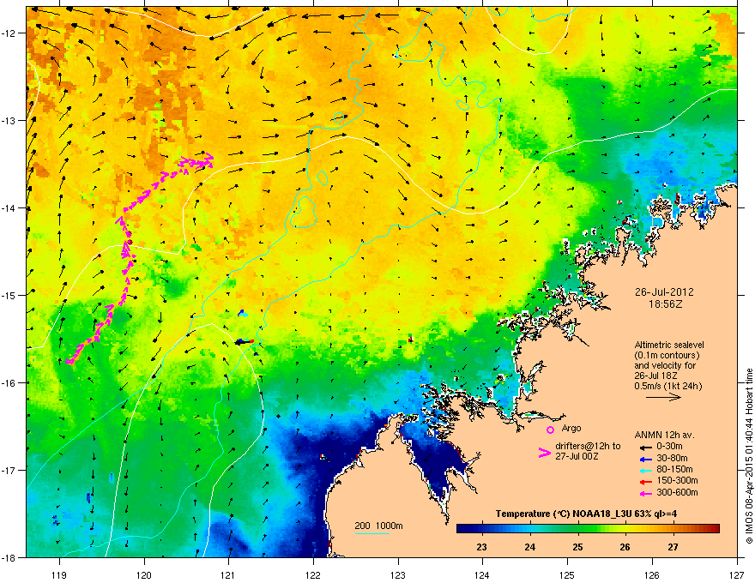Click the '18:56Z' time text
Screen dimensions: 755x583
point(666,304)
